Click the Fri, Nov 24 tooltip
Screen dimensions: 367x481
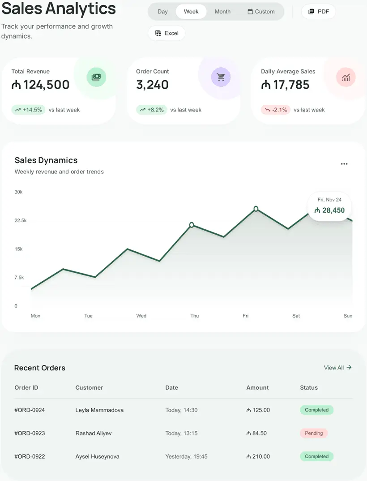tap(329, 206)
